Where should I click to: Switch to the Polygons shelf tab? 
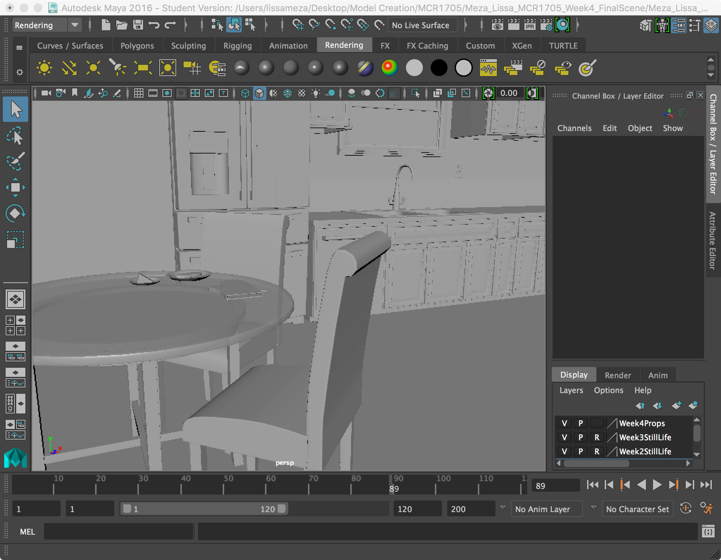point(137,45)
